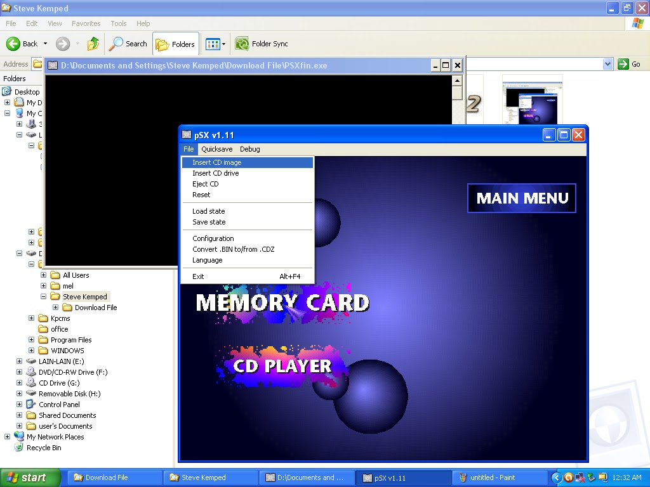Screen dimensions: 650x487
Task: Click the Control Panel icon in tree
Action: point(31,404)
